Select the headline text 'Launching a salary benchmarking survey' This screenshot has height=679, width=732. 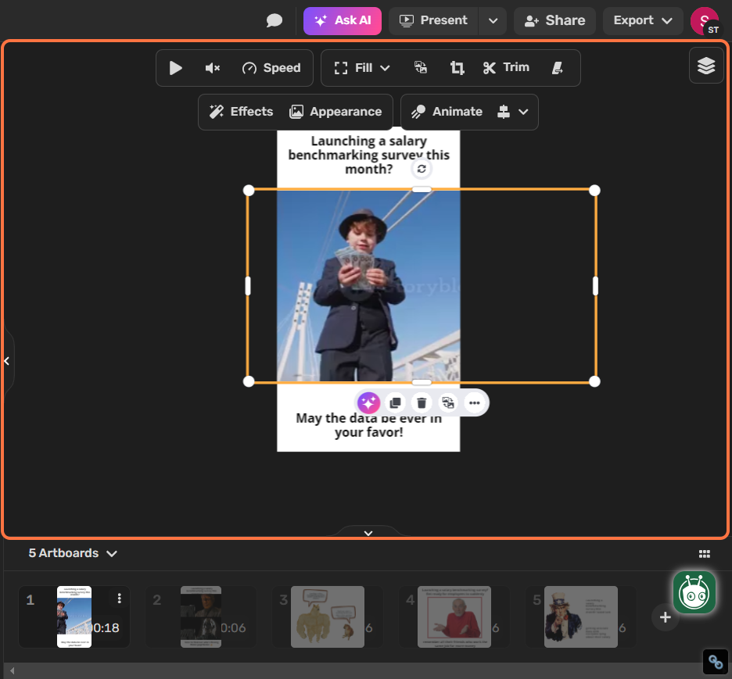(x=369, y=155)
